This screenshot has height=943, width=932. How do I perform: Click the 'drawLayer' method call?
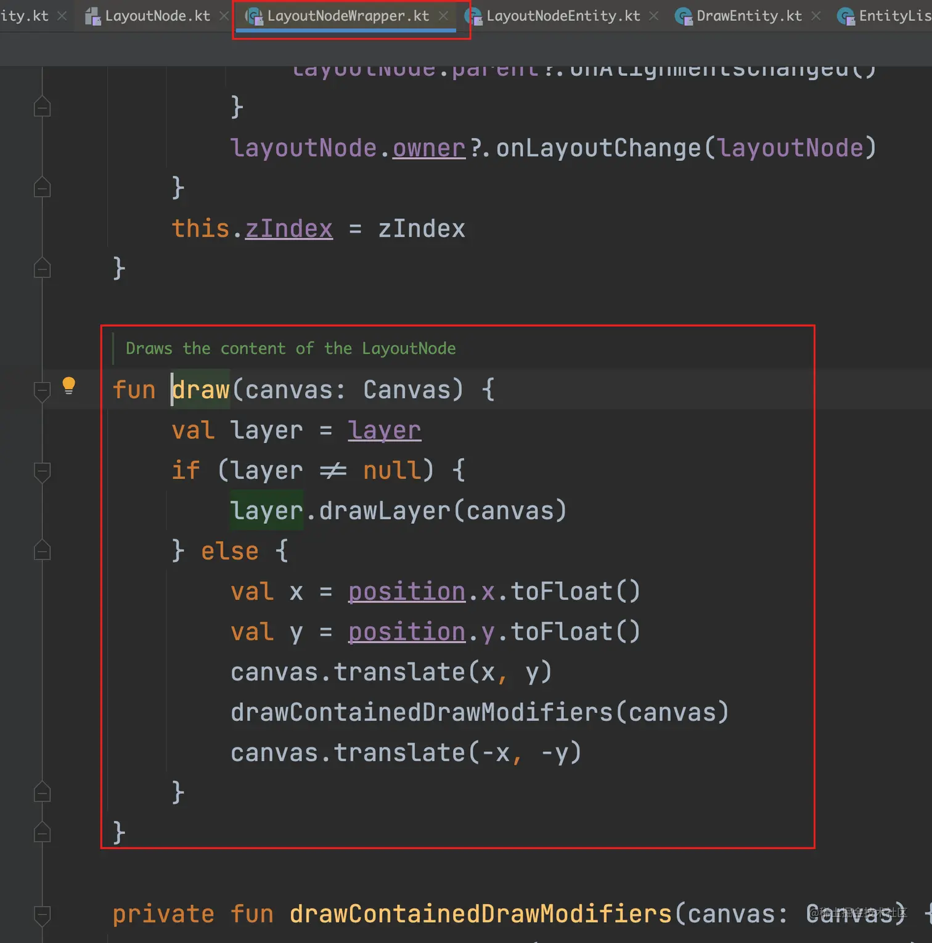click(x=385, y=511)
